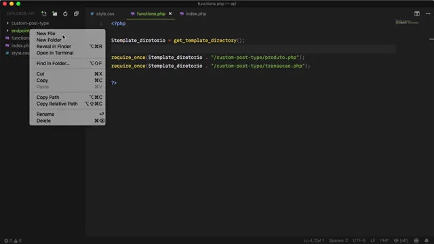Screen dimensions: 434x244
Task: Change PHP language mode in status bar
Action: click(384, 241)
